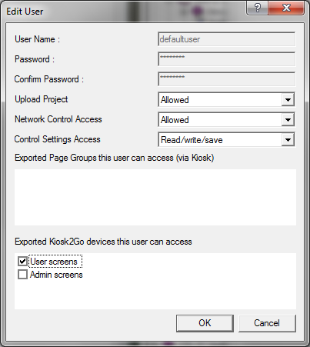Click the Admin screens list label
The image size is (310, 347).
click(56, 275)
